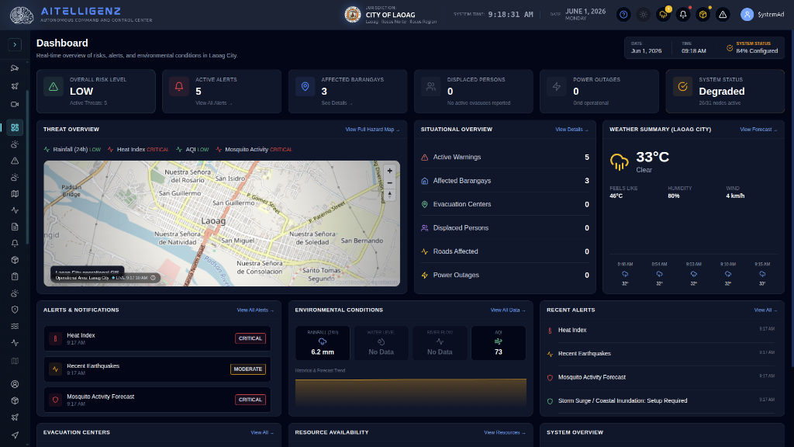Open header notifications bell with red dot

point(683,15)
